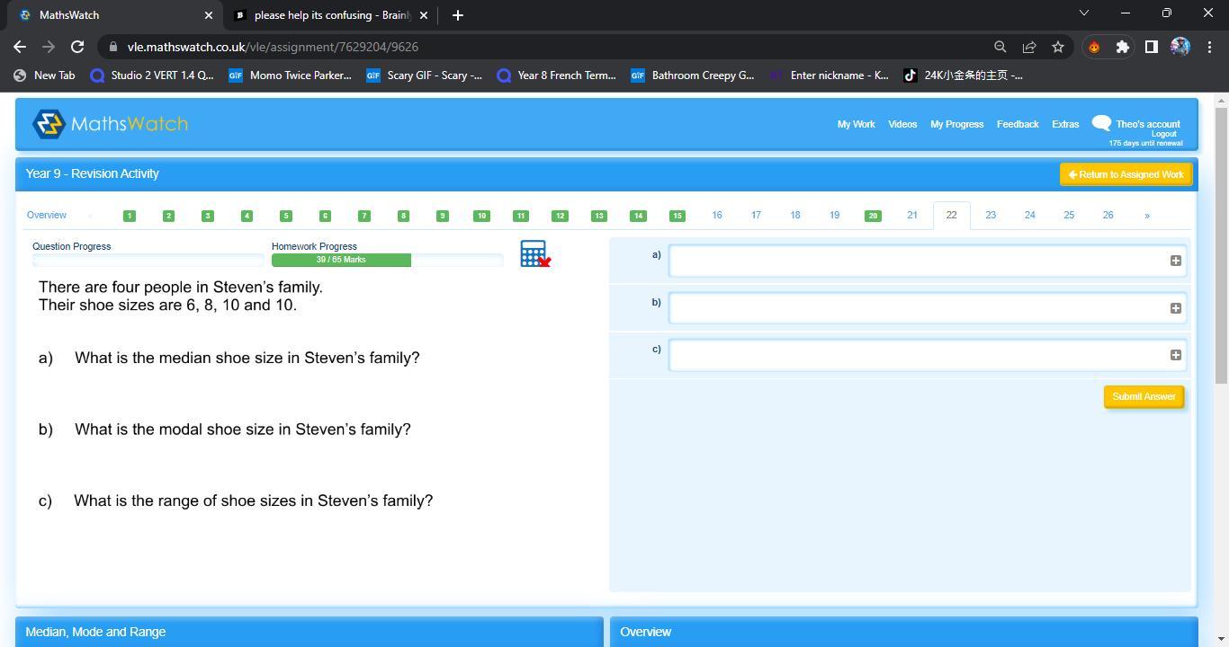Open the Feedback speech bubble icon
1229x647 pixels.
pos(1101,123)
